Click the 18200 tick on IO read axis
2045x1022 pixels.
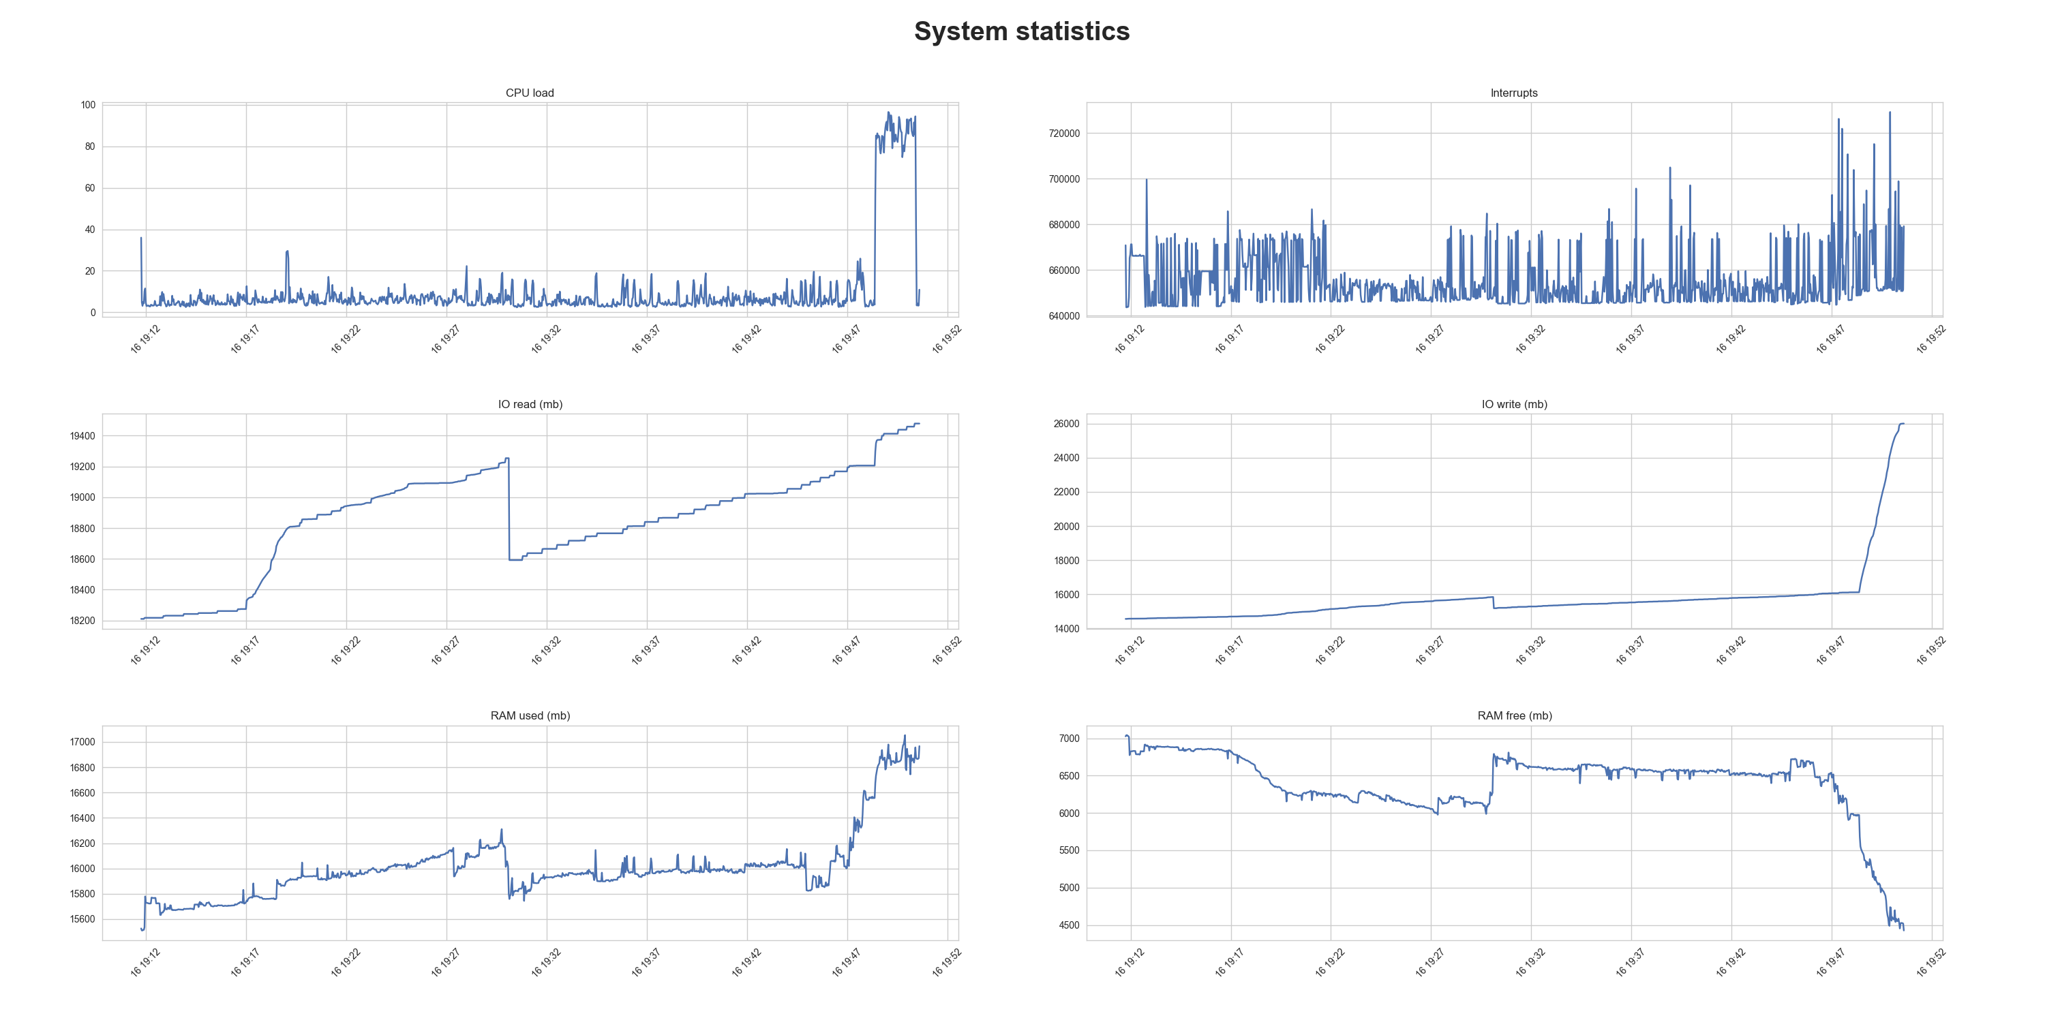coord(82,621)
